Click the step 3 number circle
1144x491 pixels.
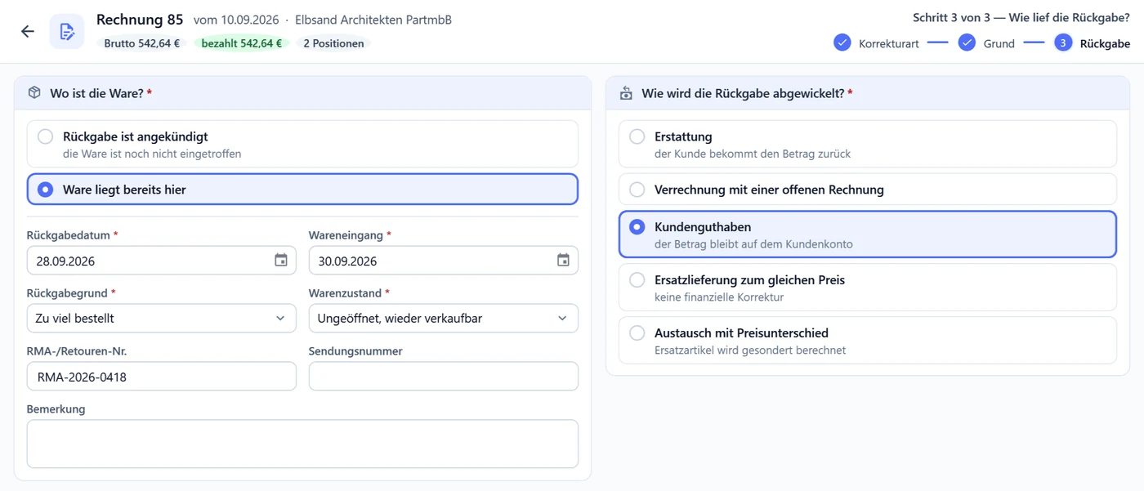point(1062,42)
